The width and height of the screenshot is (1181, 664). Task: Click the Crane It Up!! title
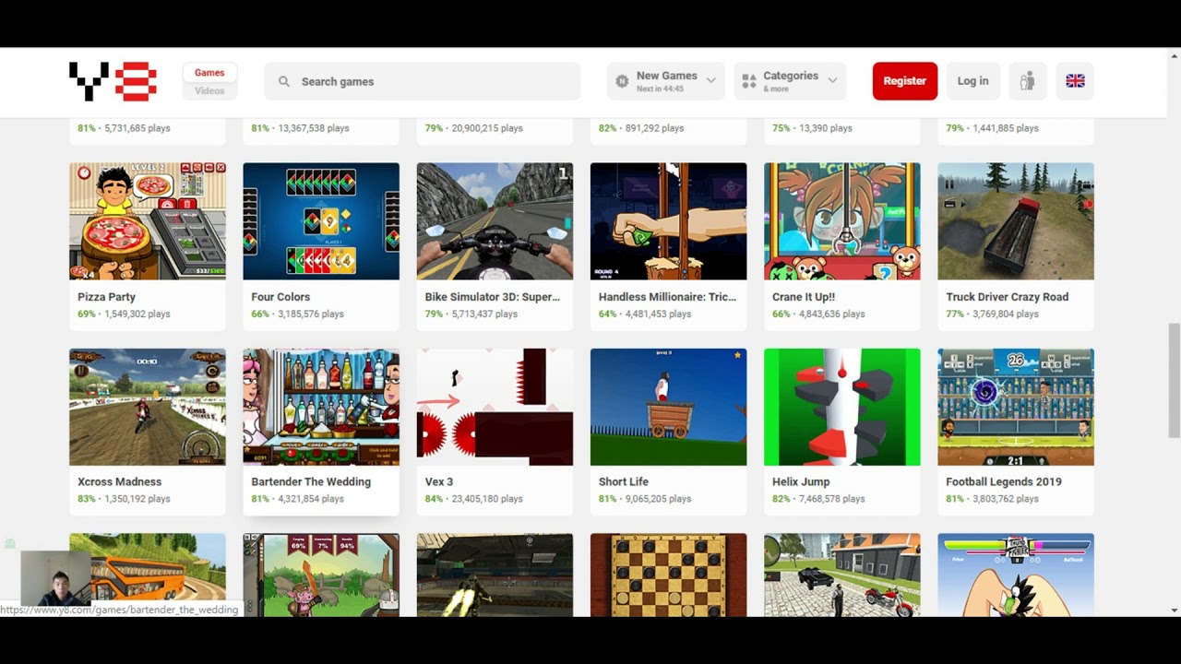coord(804,297)
